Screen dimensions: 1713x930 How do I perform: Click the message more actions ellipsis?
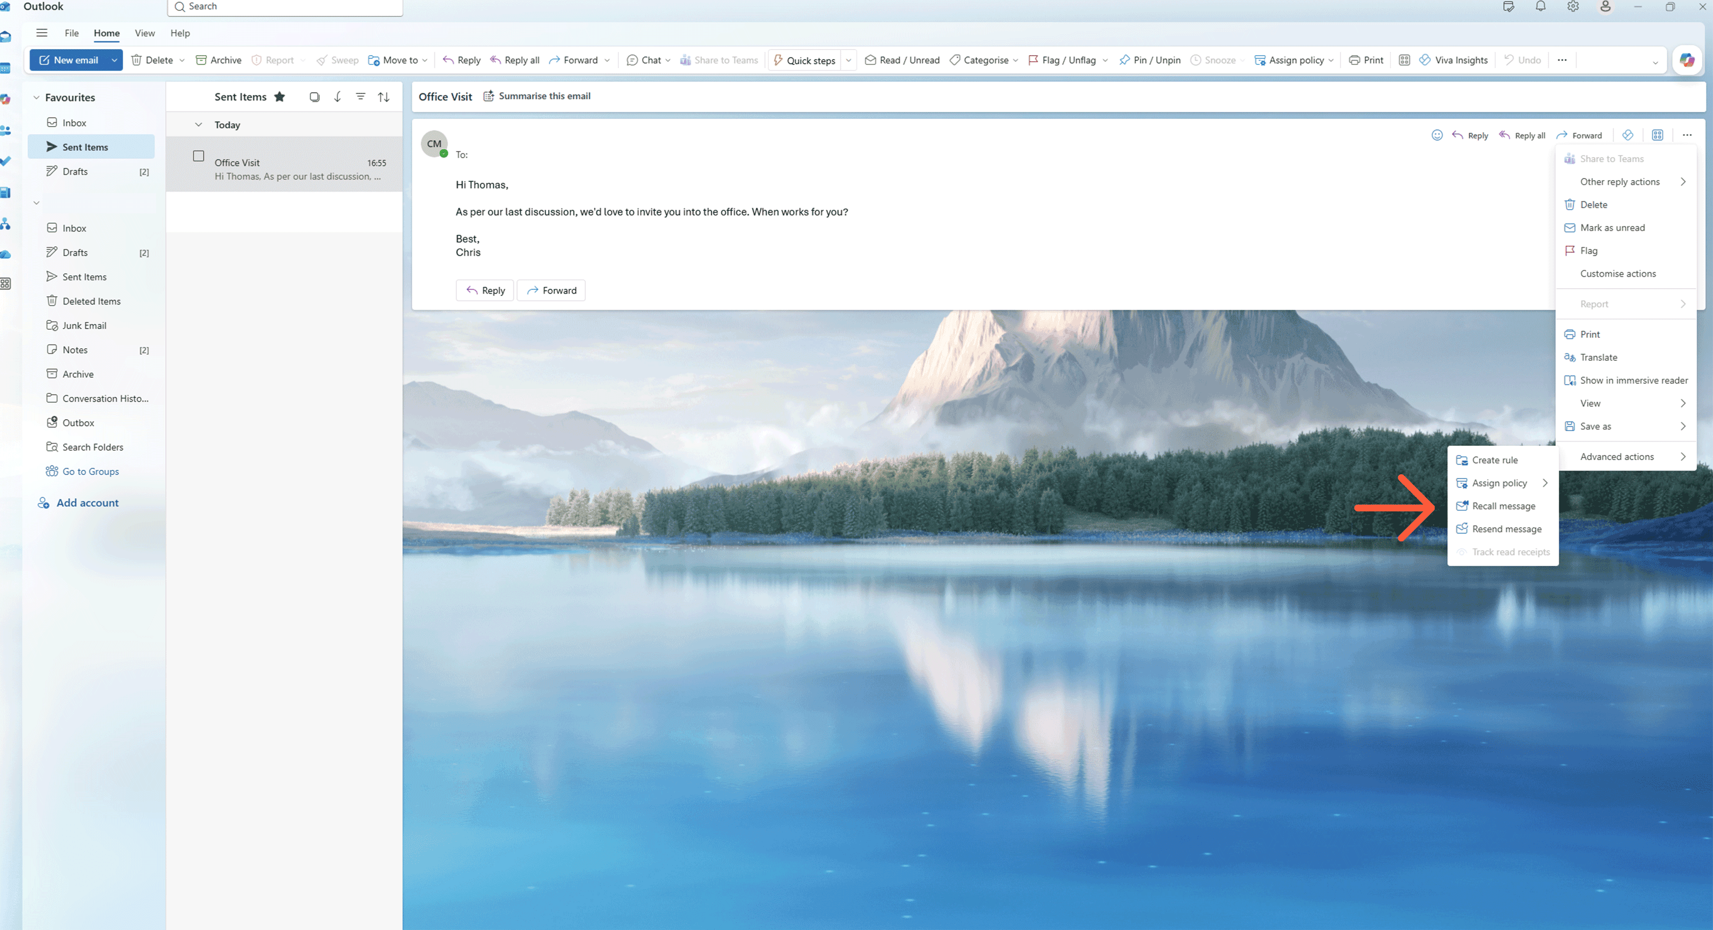coord(1687,135)
